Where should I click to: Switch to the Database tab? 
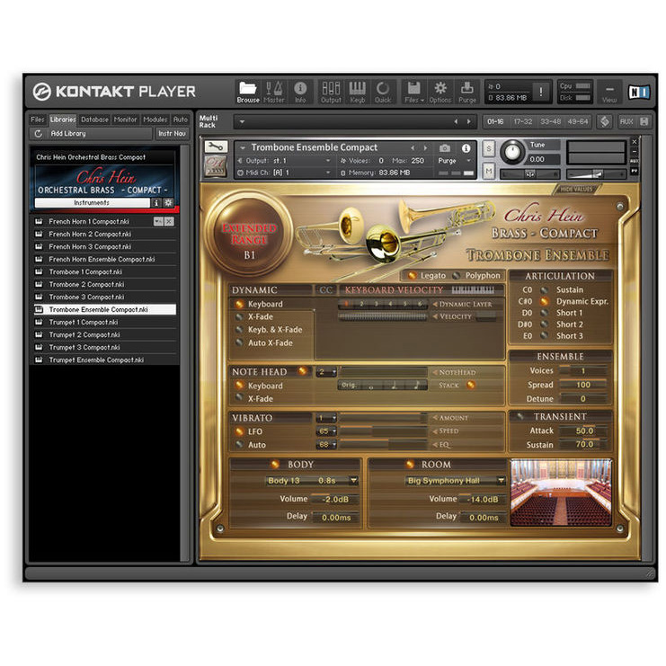click(94, 120)
